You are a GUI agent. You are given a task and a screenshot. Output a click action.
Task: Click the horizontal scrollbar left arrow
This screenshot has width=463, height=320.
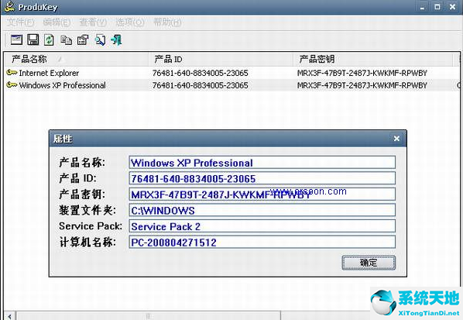pyautogui.click(x=9, y=316)
